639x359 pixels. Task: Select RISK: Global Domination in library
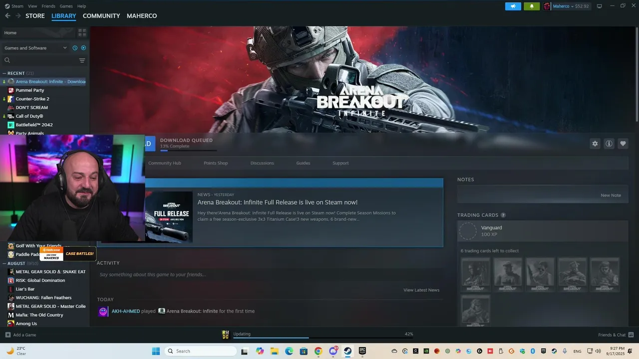click(x=40, y=280)
